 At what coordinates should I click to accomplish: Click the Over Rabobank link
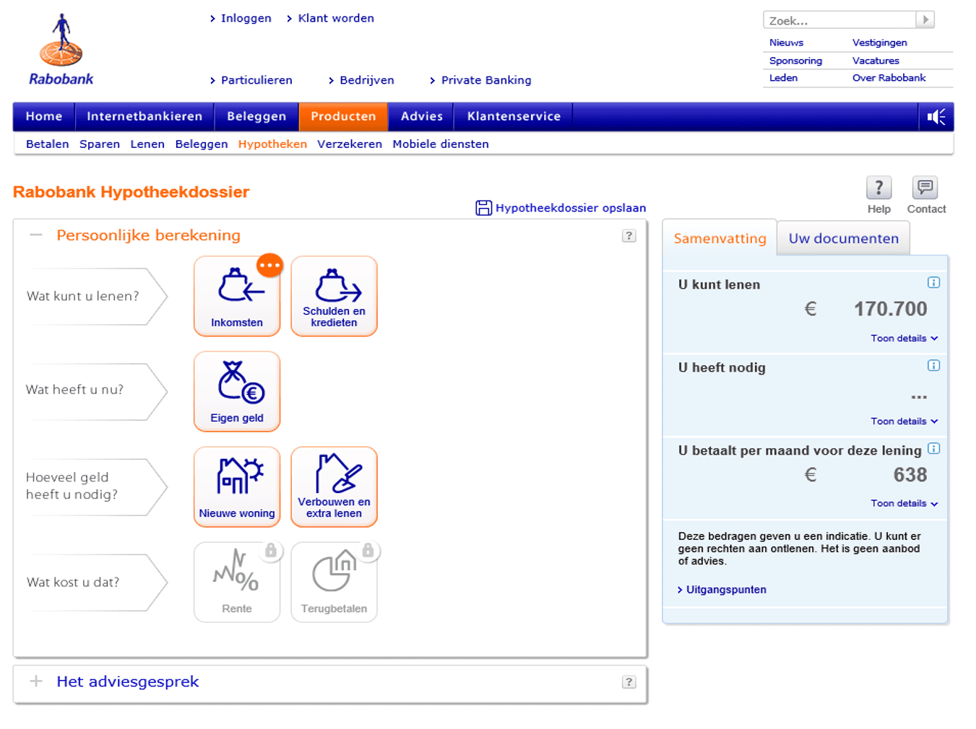point(889,78)
